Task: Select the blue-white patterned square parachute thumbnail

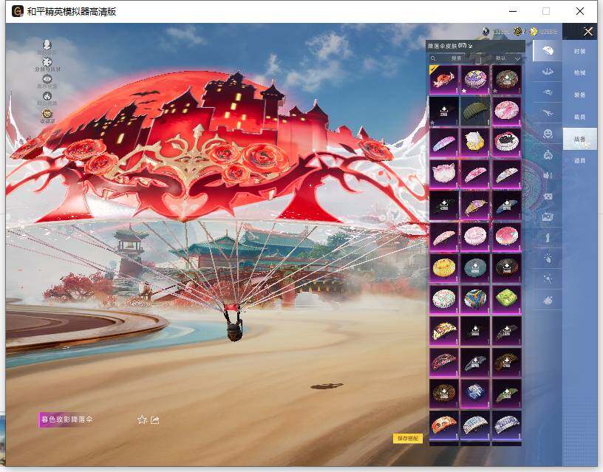Action: point(475,393)
